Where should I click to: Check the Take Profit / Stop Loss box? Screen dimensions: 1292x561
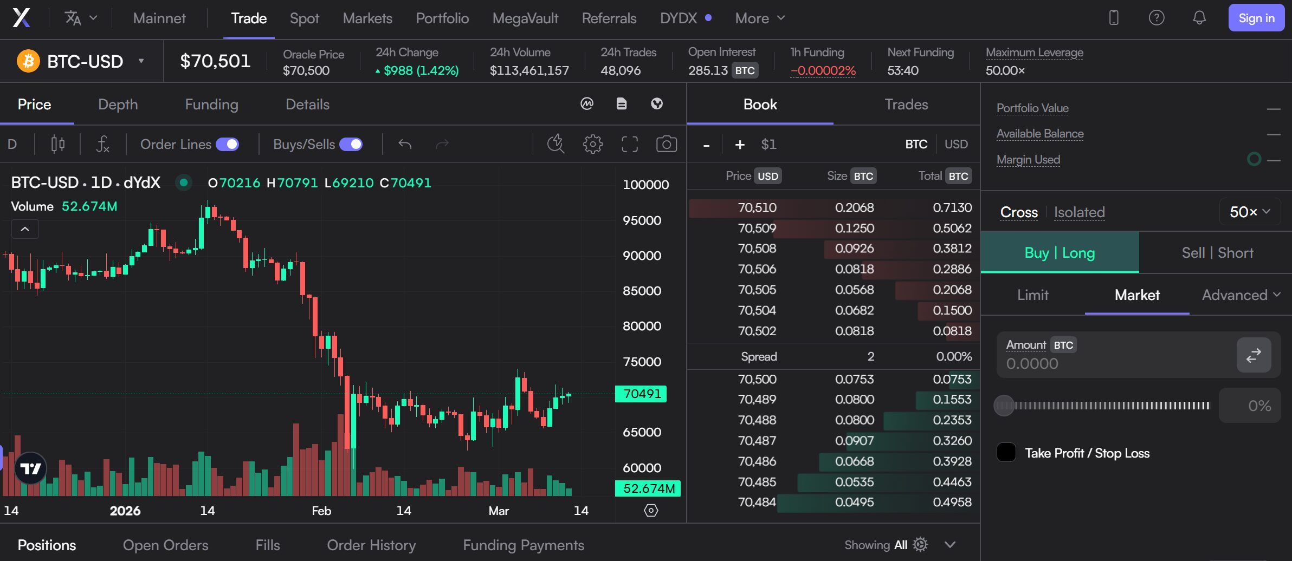[x=1006, y=453]
